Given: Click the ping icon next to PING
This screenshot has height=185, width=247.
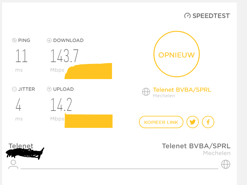Looking at the screenshot, I should (14, 40).
